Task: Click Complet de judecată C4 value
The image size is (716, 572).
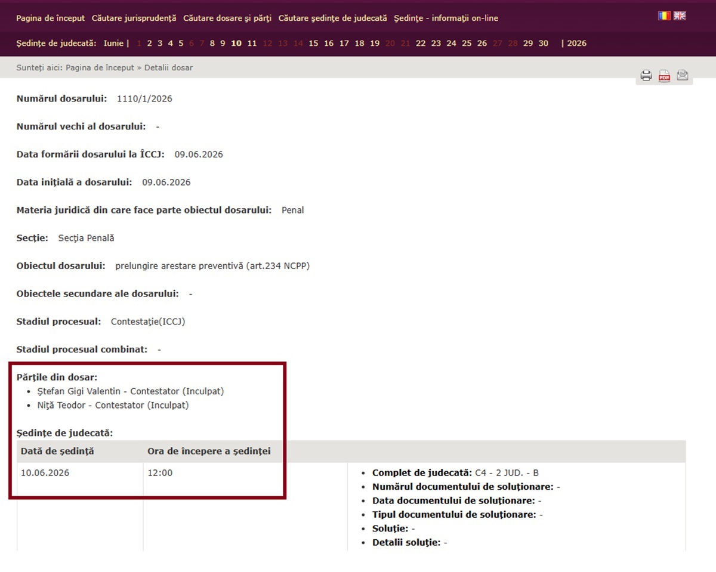Action: tap(507, 473)
